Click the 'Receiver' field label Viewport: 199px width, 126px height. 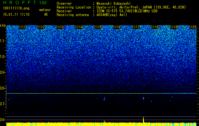(64, 11)
